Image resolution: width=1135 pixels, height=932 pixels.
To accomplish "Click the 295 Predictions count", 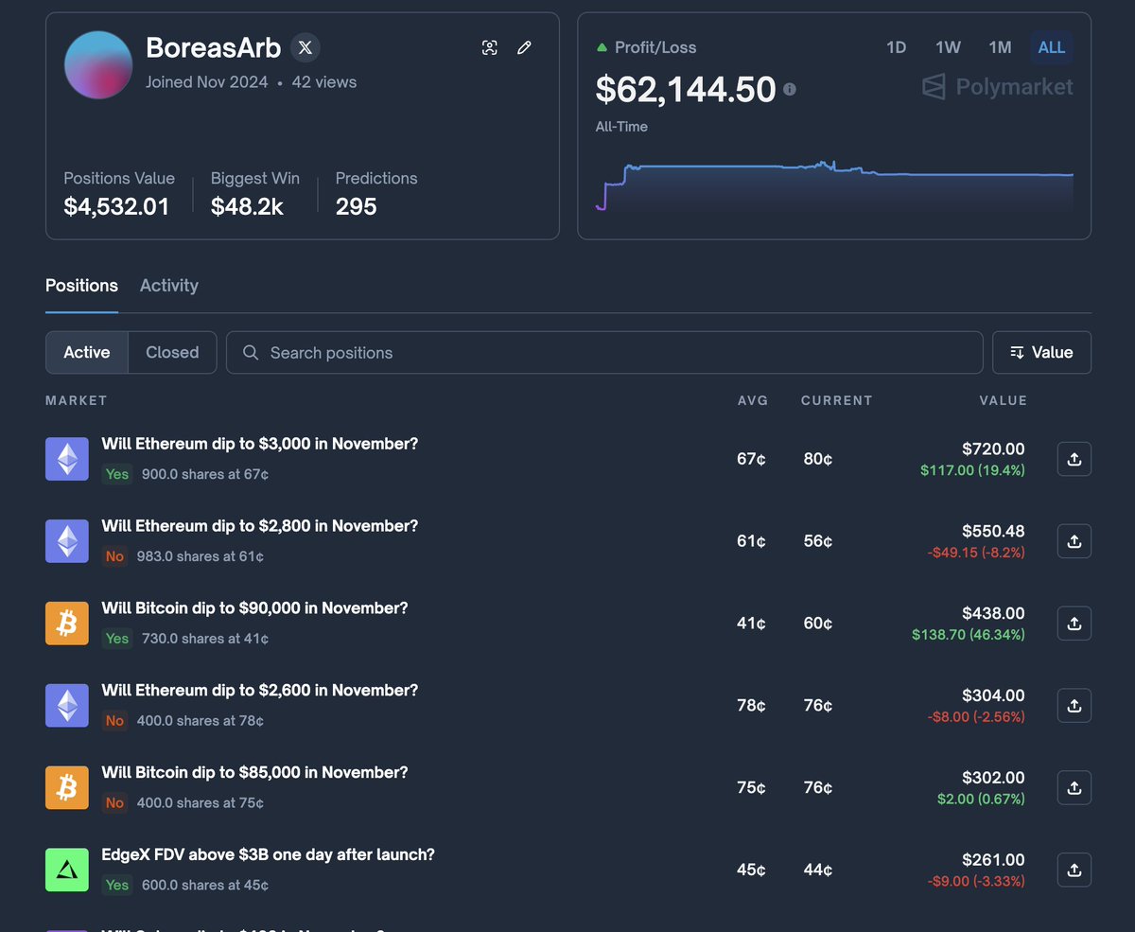I will (x=357, y=206).
